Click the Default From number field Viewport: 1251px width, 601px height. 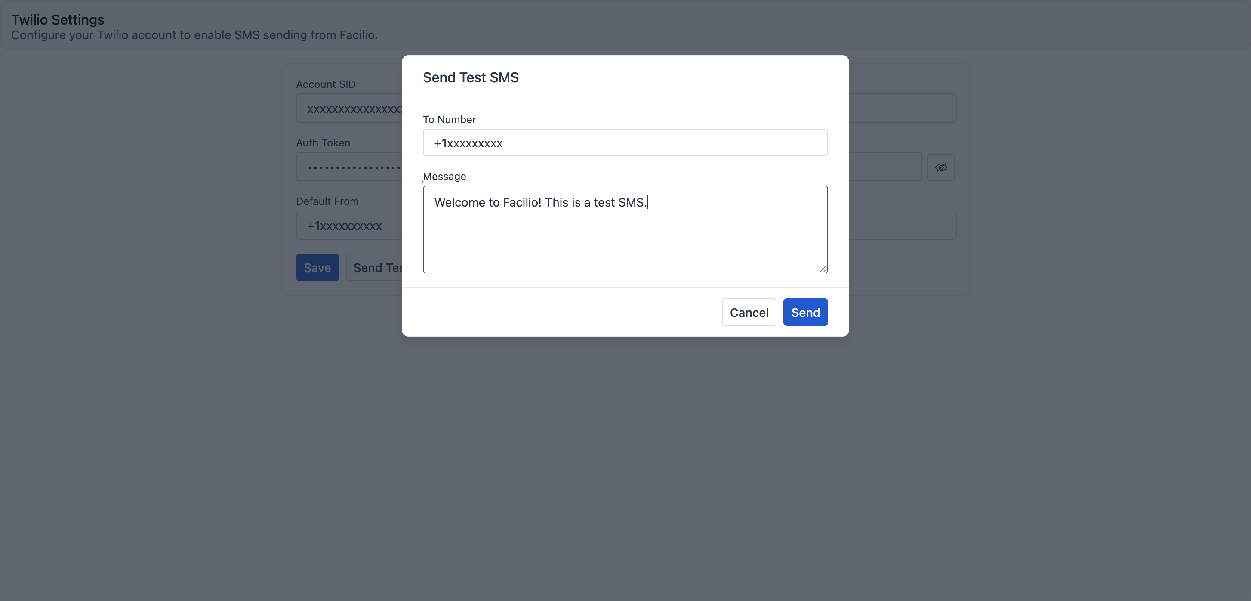pos(350,226)
